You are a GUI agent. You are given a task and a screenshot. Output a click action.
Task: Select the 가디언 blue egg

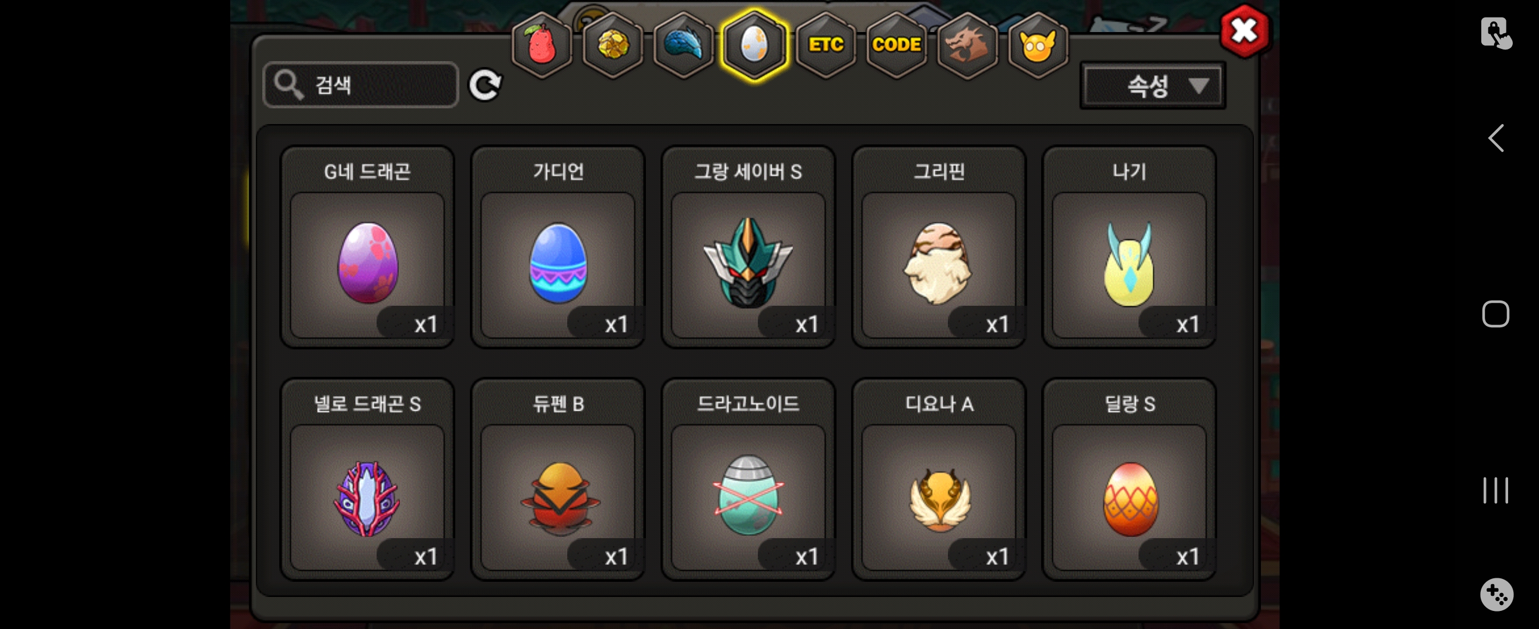click(557, 246)
